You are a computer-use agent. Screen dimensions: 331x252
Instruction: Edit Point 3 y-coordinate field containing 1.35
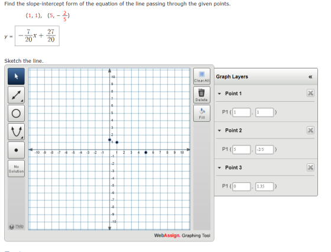tap(265, 186)
